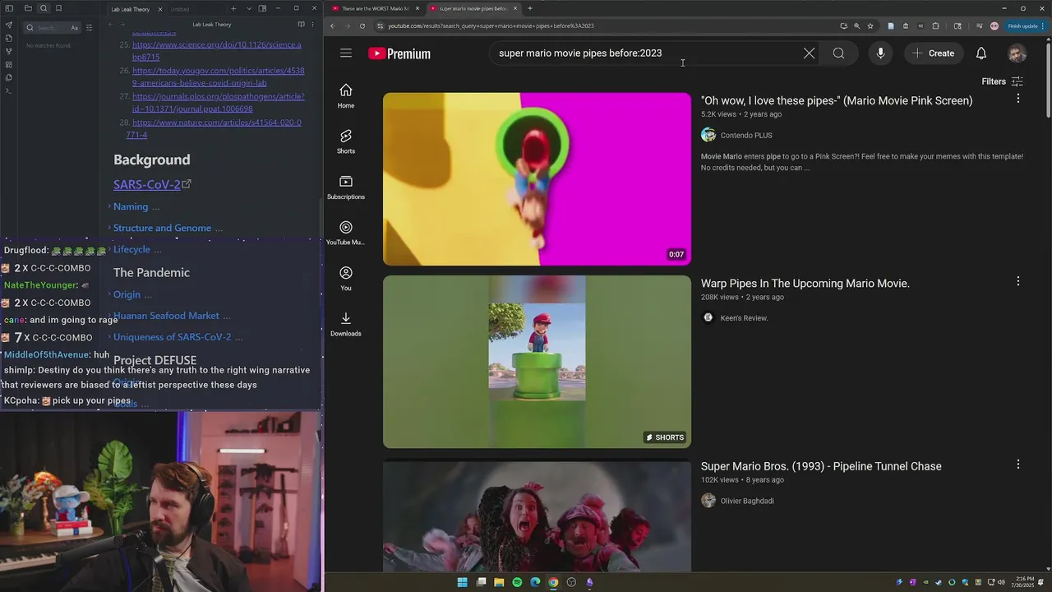
Task: Click the Create button on YouTube
Action: (933, 53)
